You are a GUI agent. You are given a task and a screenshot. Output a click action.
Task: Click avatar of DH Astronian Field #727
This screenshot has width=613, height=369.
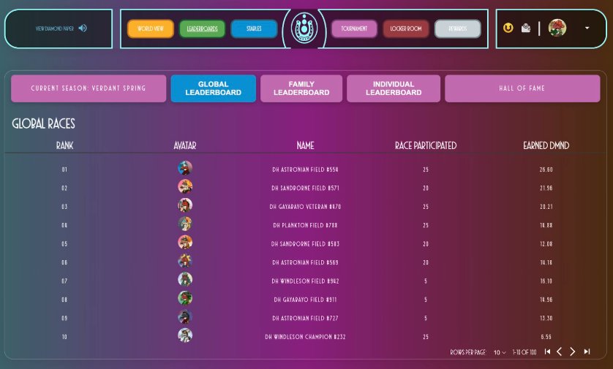[x=185, y=316]
